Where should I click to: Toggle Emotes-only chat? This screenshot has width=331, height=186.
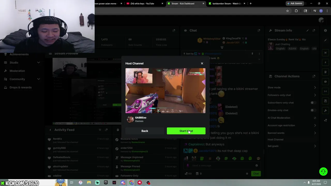(x=313, y=110)
